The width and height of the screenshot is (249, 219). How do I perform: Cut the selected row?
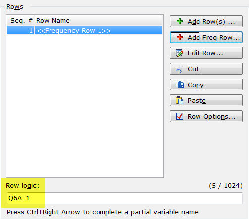[x=206, y=69]
